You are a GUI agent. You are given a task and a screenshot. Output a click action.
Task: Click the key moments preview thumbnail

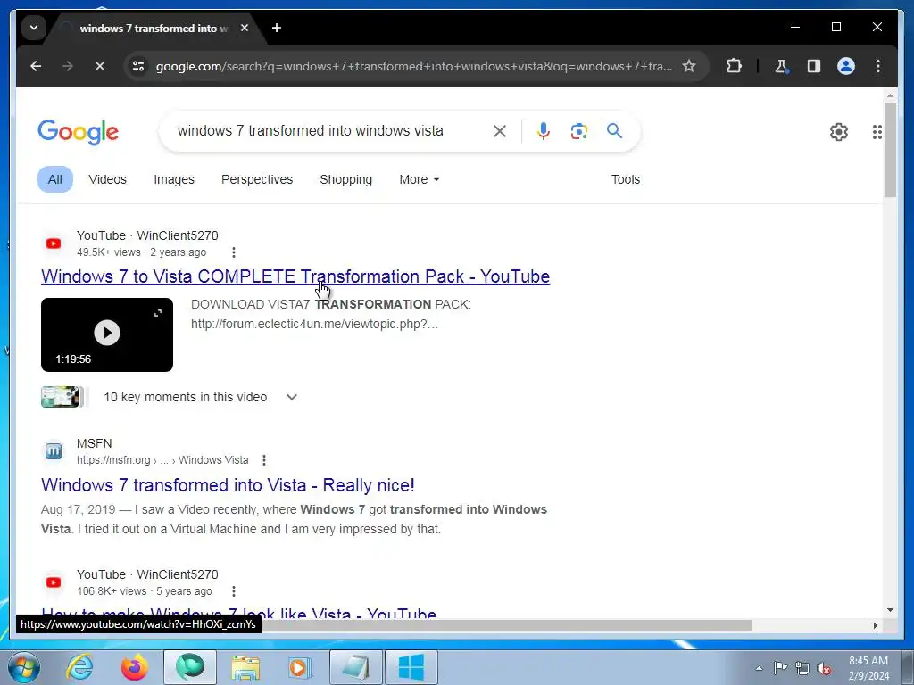pos(61,397)
